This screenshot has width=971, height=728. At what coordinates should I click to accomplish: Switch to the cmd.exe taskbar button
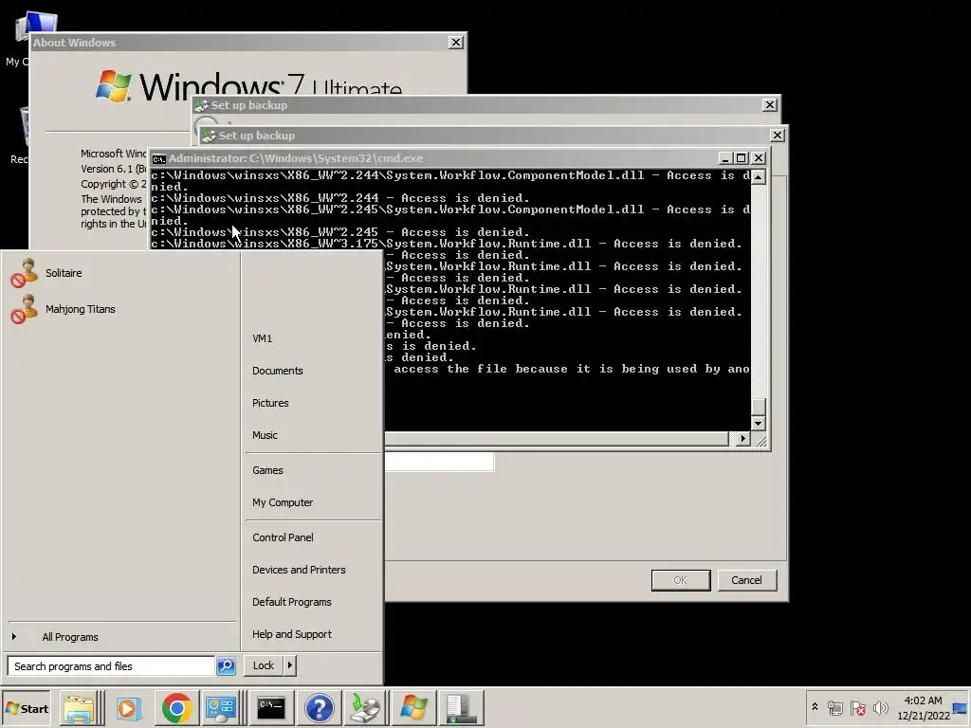pyautogui.click(x=271, y=708)
